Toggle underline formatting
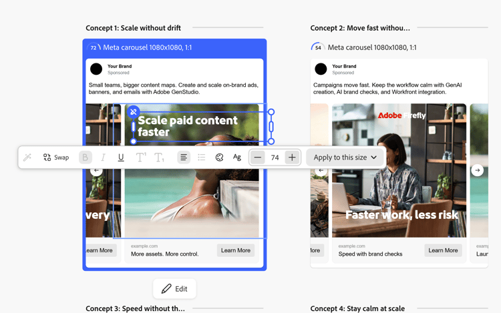This screenshot has width=501, height=313. click(121, 158)
